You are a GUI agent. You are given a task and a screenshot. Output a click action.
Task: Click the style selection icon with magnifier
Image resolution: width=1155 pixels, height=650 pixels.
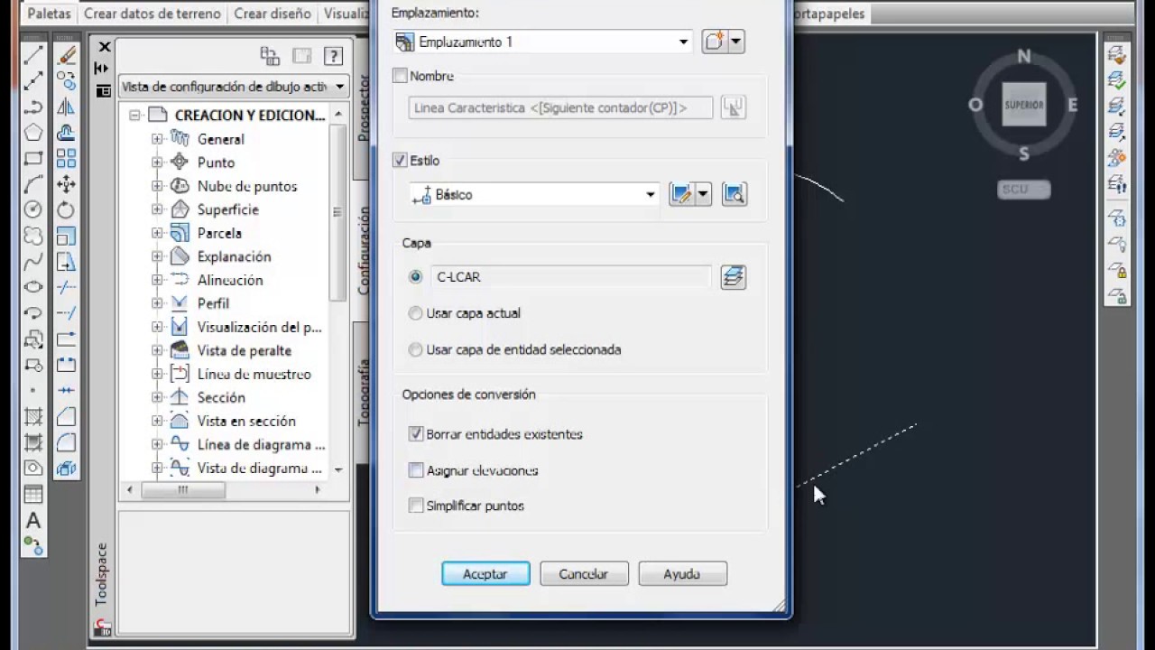coord(734,194)
